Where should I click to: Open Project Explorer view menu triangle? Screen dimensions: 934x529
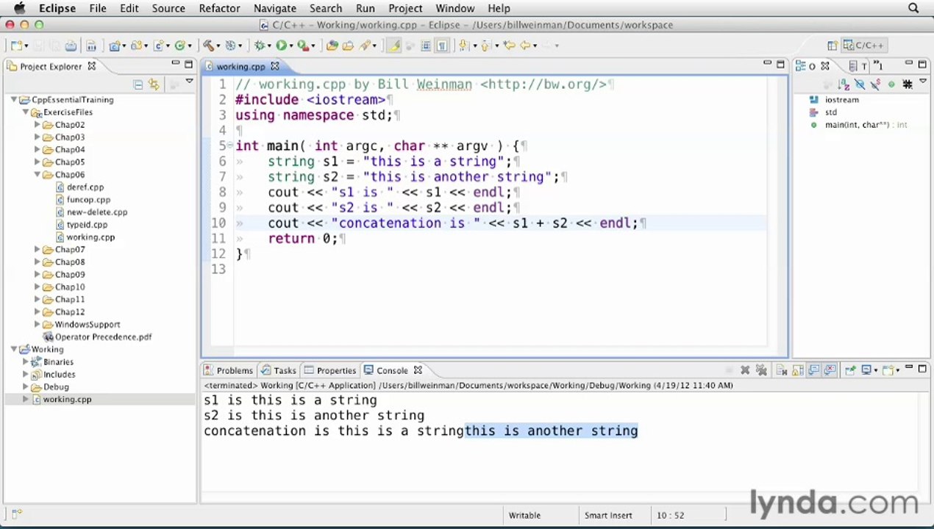tap(189, 82)
